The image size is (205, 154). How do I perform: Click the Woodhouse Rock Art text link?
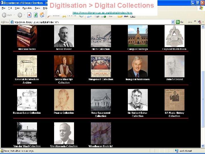(101, 146)
